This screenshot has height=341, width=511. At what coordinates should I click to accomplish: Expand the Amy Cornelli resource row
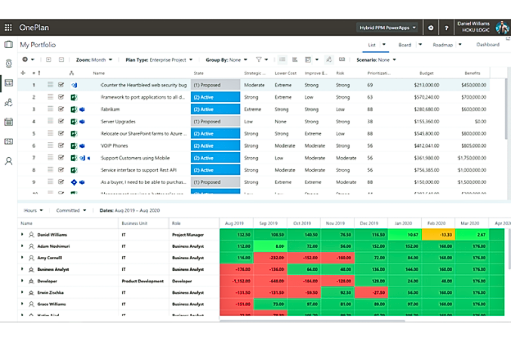tap(22, 257)
